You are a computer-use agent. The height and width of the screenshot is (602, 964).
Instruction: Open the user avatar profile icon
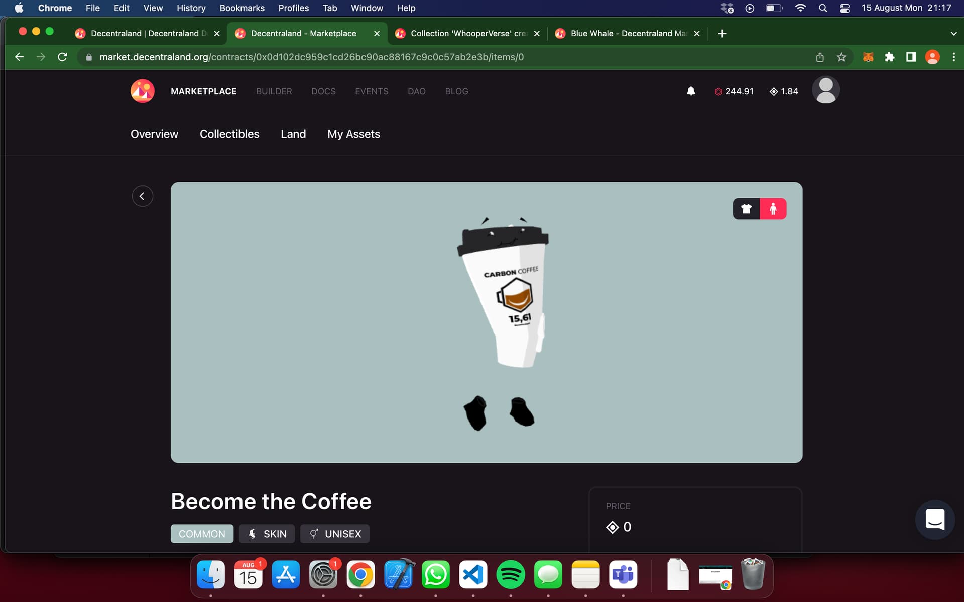[x=825, y=90]
